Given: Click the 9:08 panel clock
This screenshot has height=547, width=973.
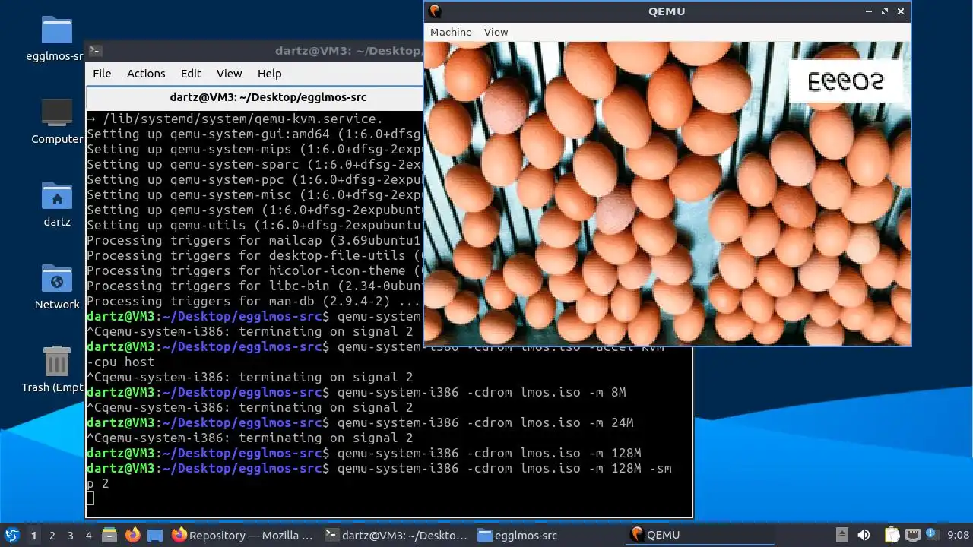Looking at the screenshot, I should pyautogui.click(x=958, y=535).
